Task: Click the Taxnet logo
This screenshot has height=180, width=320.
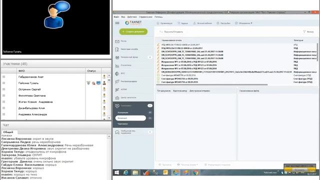Action: click(133, 22)
